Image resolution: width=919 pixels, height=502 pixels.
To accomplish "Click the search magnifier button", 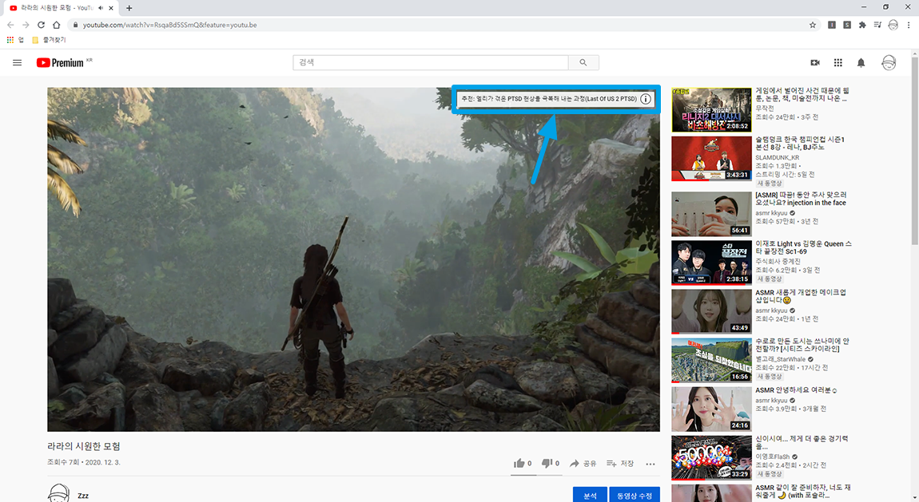I will coord(583,62).
